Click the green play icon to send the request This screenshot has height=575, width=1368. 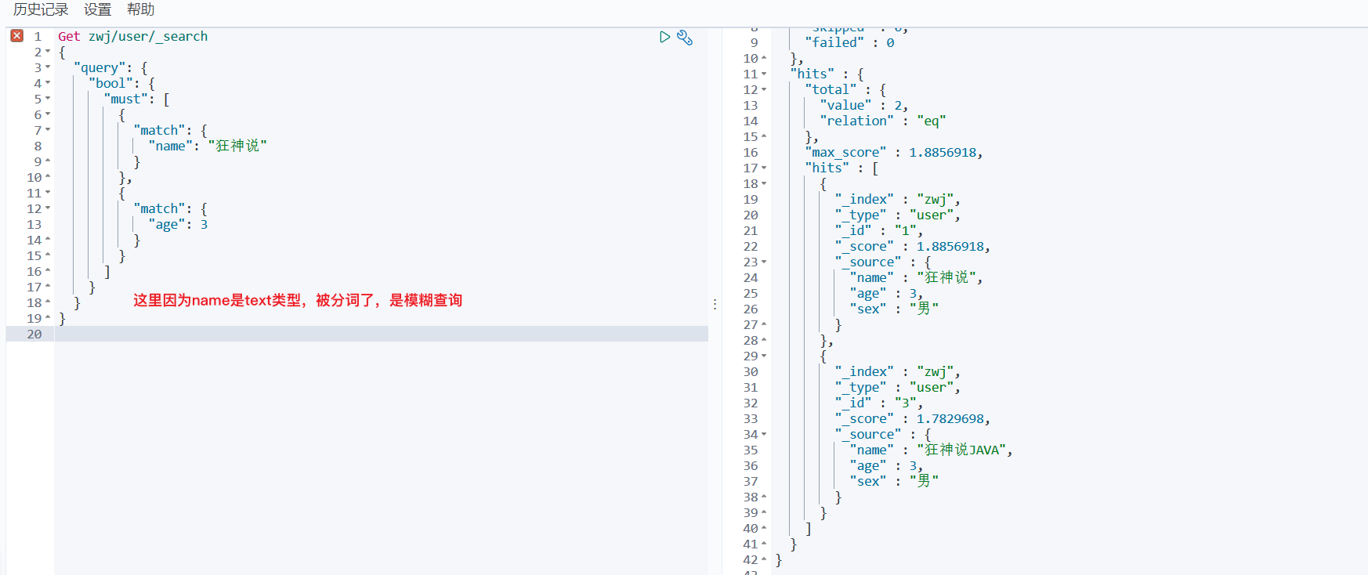tap(664, 37)
